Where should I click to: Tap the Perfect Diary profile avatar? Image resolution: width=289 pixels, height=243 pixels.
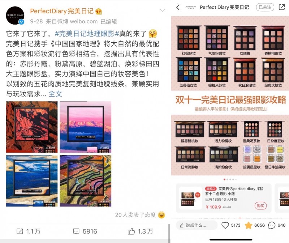click(x=15, y=16)
